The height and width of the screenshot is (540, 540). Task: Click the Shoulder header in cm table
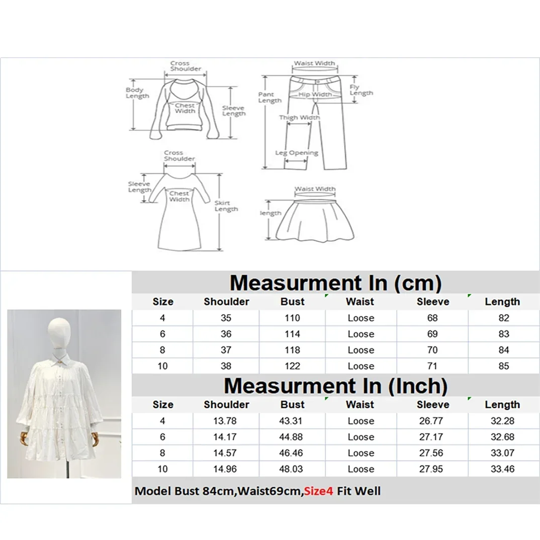pyautogui.click(x=226, y=302)
